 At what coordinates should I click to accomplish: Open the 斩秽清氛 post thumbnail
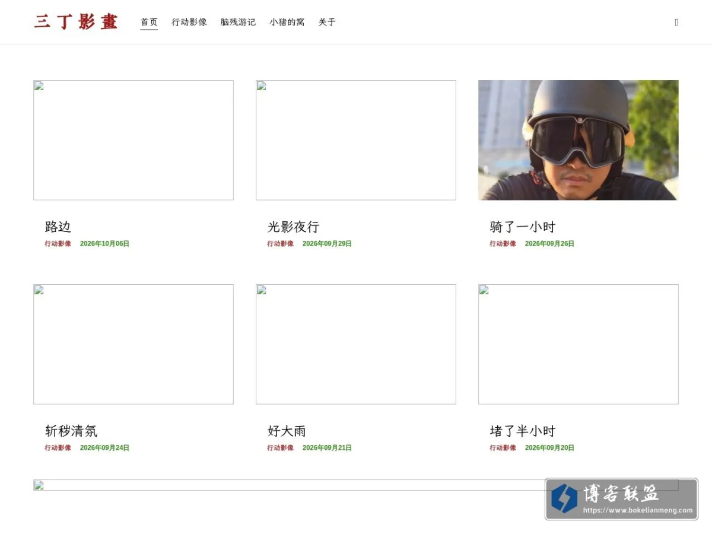(133, 344)
